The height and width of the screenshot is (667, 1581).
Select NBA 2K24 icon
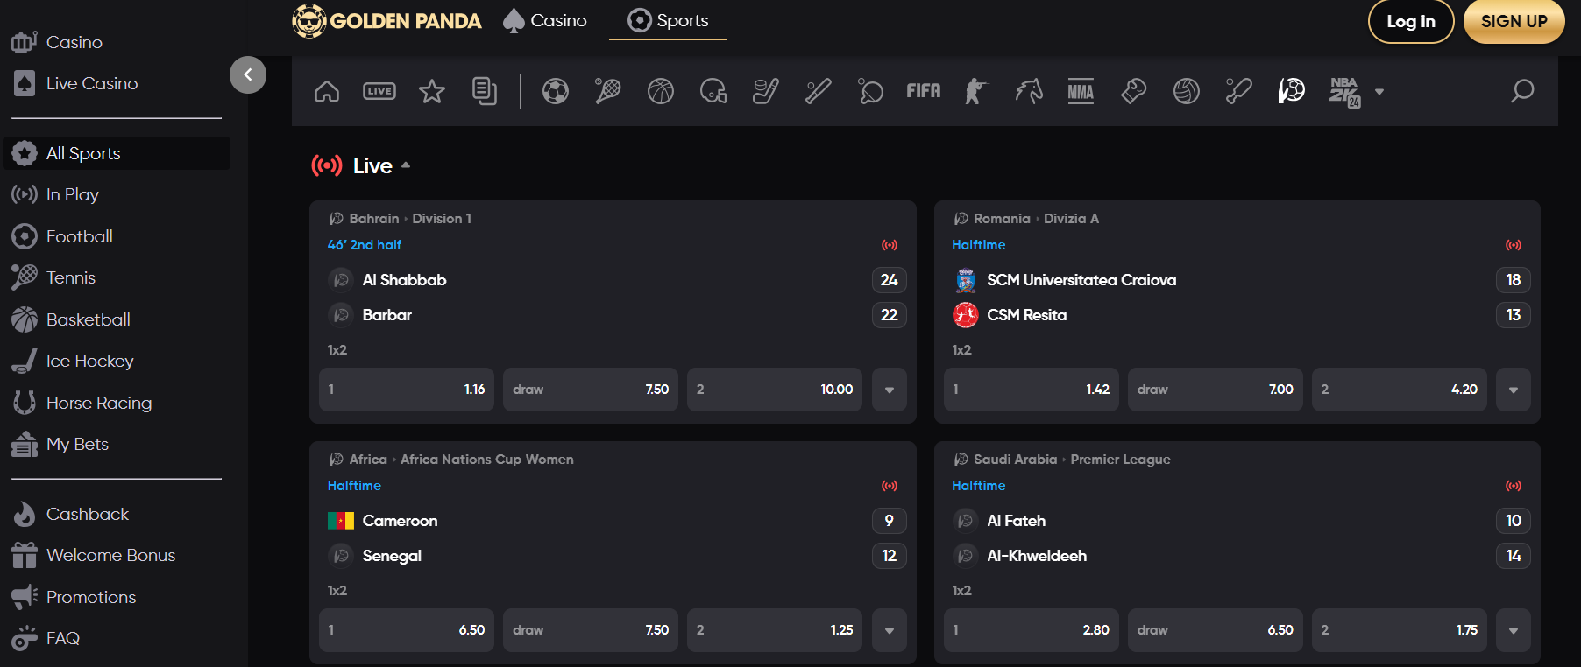(x=1344, y=92)
